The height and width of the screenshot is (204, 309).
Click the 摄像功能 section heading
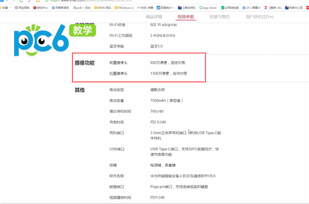[84, 63]
